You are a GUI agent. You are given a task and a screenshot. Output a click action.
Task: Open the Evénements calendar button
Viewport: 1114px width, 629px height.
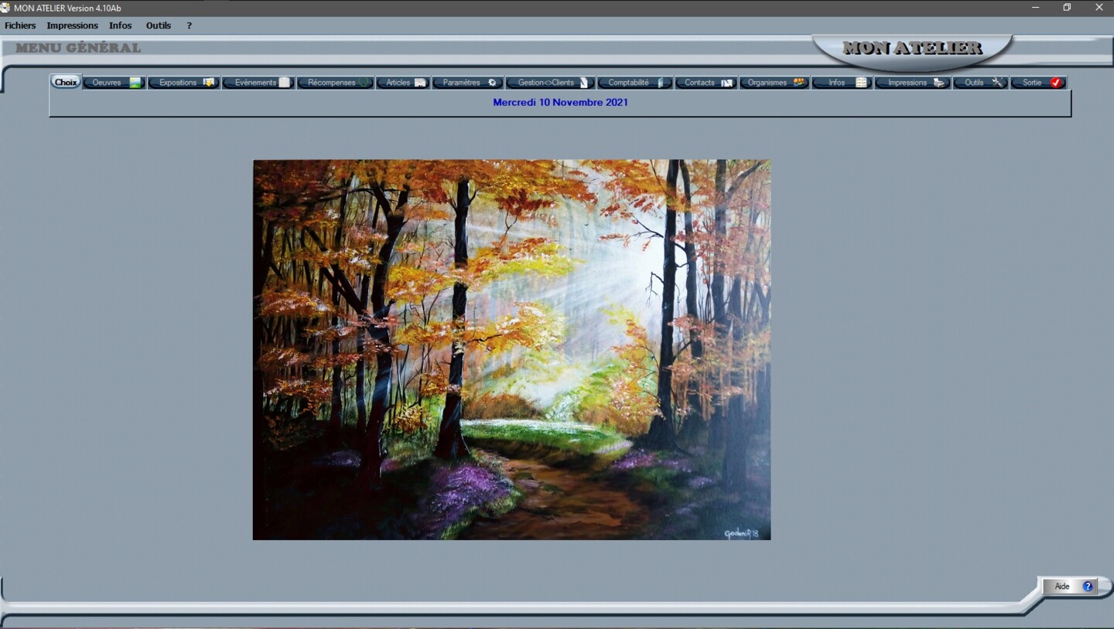click(258, 83)
